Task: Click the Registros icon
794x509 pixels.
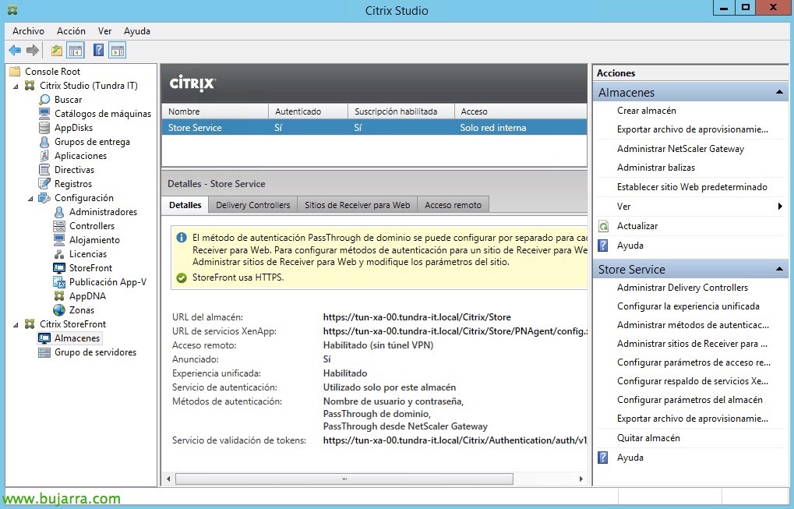Action: tap(44, 184)
